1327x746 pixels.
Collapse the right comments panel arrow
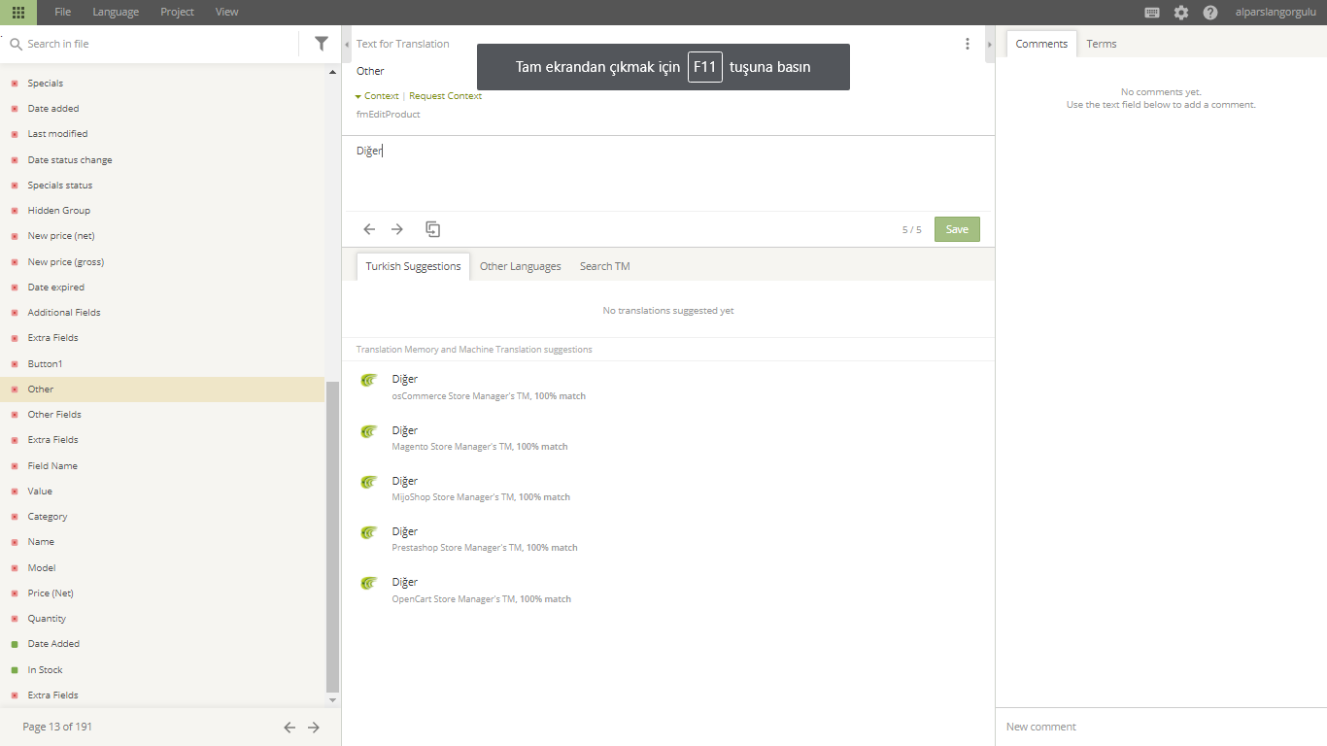[989, 45]
